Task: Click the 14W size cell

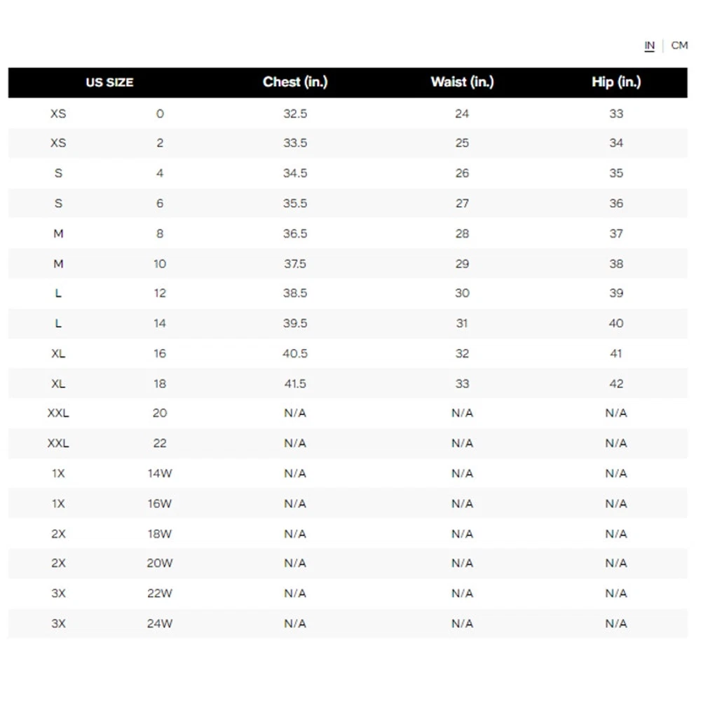Action: pyautogui.click(x=160, y=473)
